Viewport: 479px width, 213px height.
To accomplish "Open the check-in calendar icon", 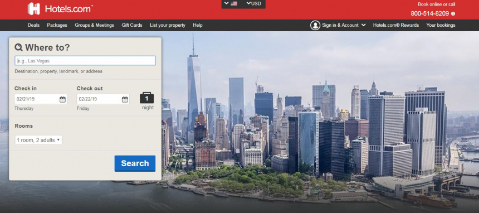I will pos(62,99).
